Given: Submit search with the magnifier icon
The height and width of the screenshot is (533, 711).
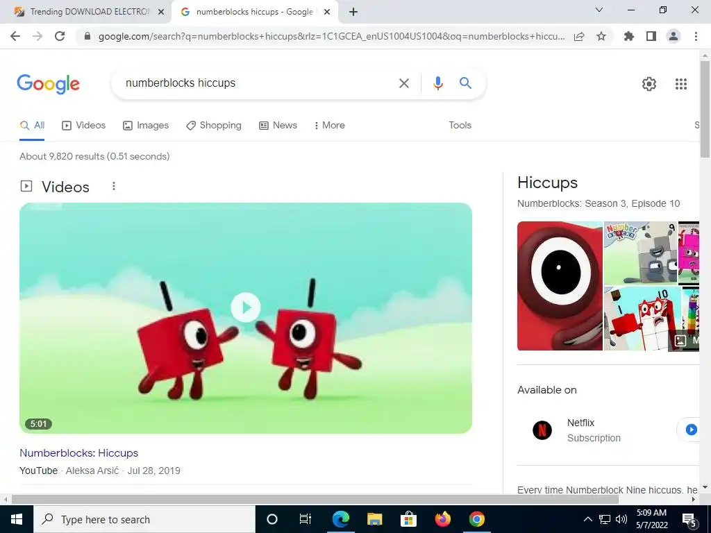Looking at the screenshot, I should point(465,83).
